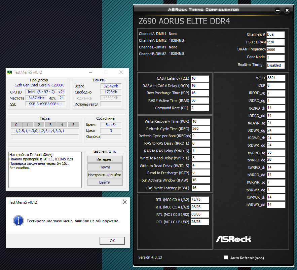Select test 5 box in Тесты
The image size is (297, 270).
coord(73,125)
